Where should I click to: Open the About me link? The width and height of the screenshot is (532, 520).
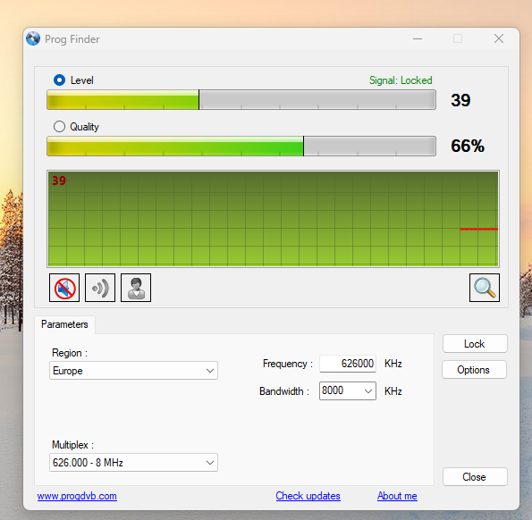coord(397,496)
